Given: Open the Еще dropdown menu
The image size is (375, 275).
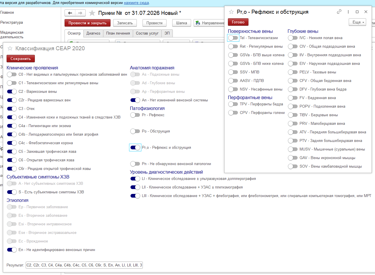Looking at the screenshot, I should [357, 22].
